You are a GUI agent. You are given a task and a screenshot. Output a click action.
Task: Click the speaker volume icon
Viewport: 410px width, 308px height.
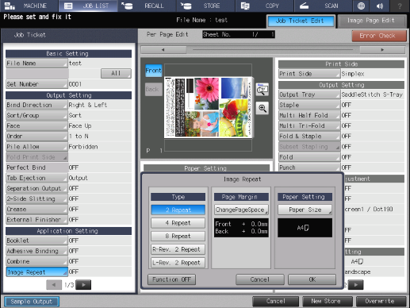coord(380,6)
